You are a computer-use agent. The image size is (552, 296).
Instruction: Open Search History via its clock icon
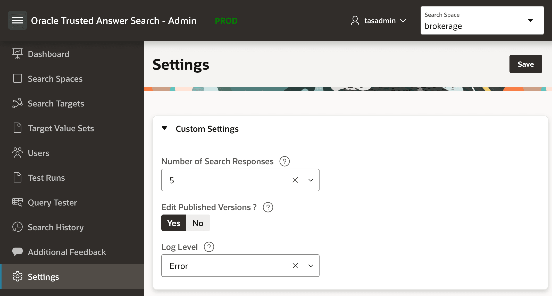tap(17, 227)
